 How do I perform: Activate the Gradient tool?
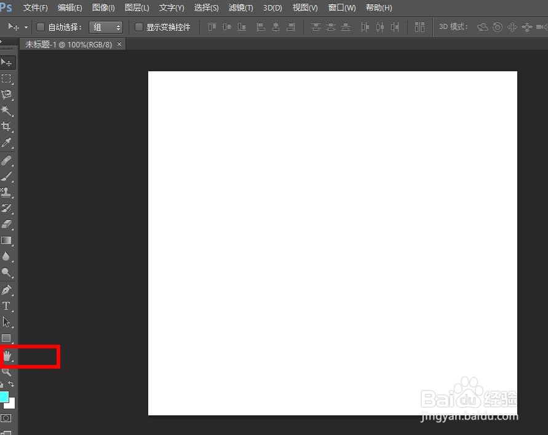pos(8,240)
